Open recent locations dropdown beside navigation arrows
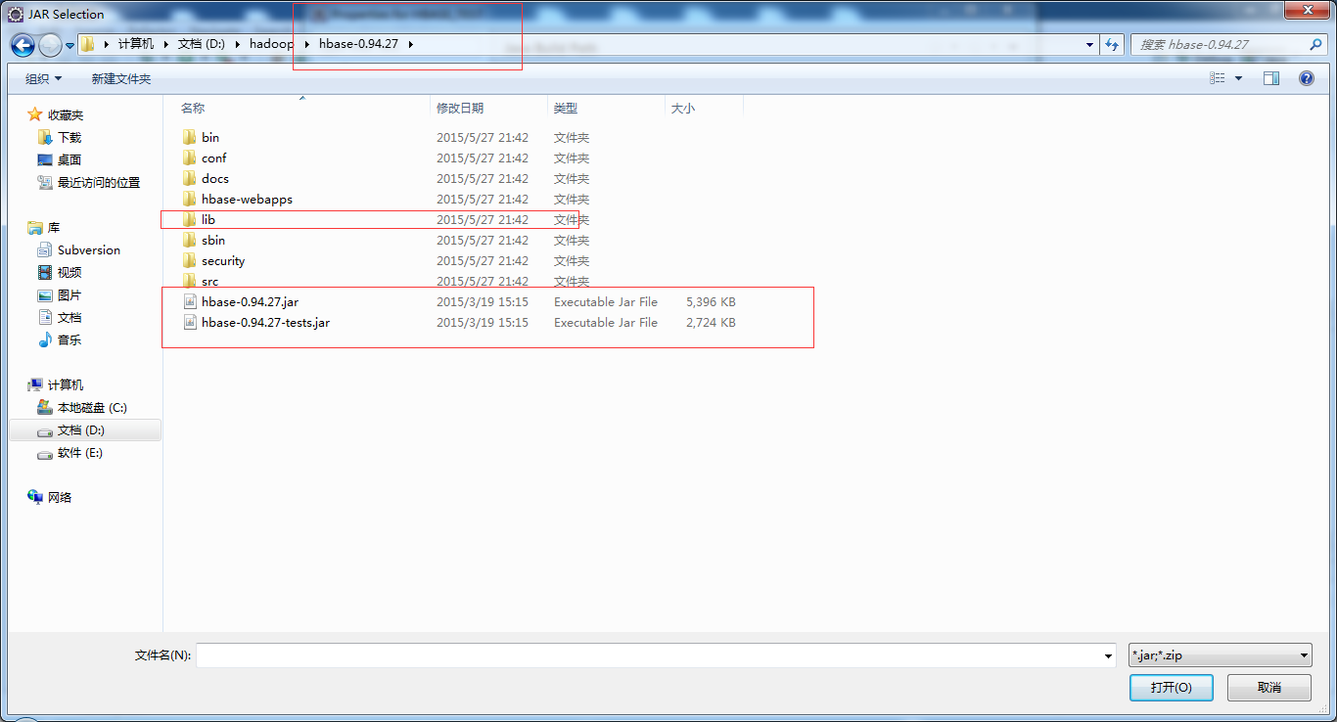 tap(70, 45)
